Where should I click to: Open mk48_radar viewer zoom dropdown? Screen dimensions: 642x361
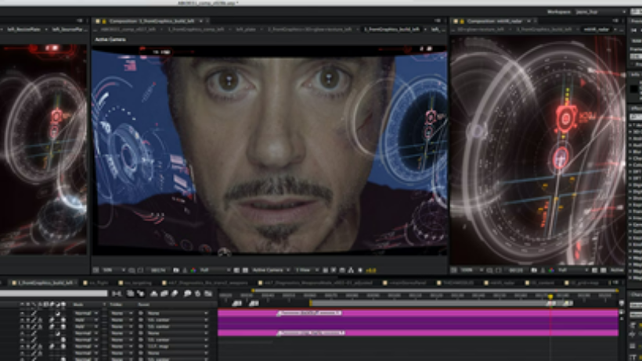(471, 270)
